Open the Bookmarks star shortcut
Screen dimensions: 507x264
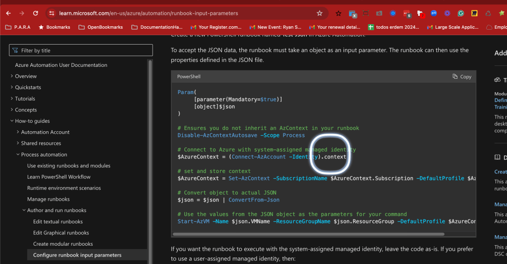(55, 27)
